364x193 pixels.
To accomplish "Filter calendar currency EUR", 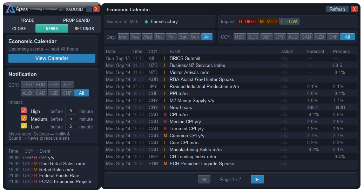I will point(253,37).
